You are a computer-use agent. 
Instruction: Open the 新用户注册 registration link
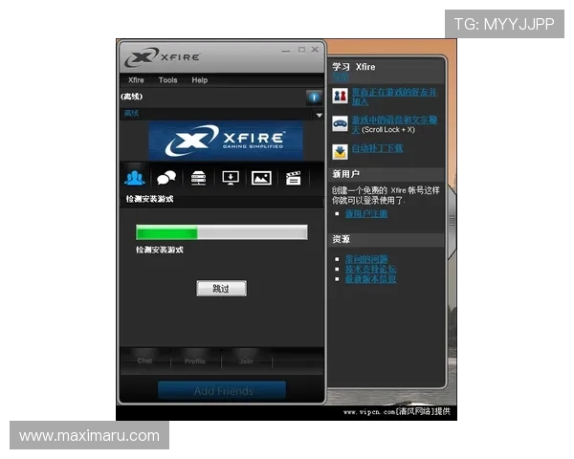366,213
